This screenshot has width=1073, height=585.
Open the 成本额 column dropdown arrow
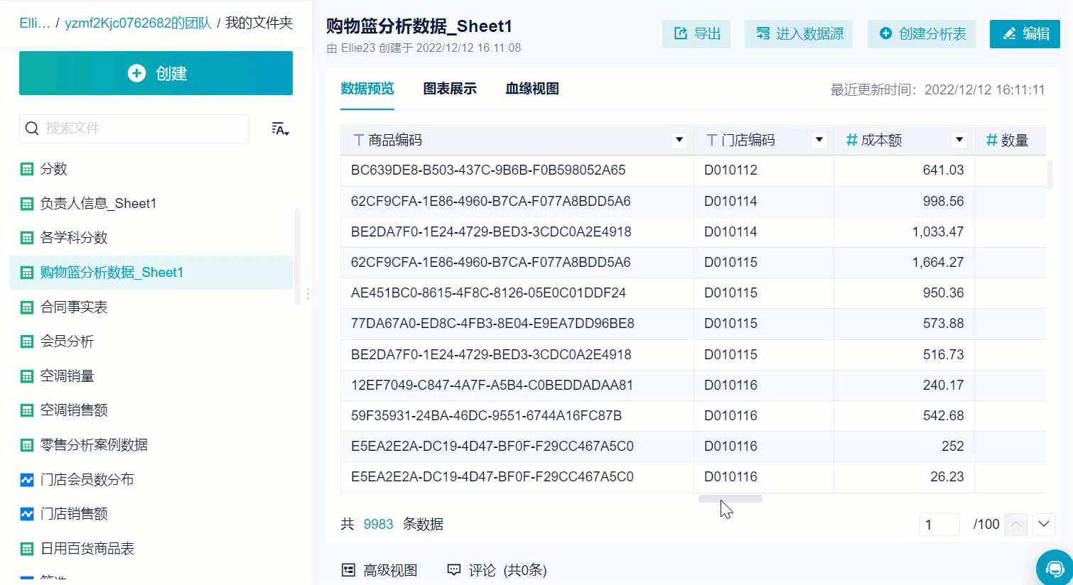[x=959, y=140]
